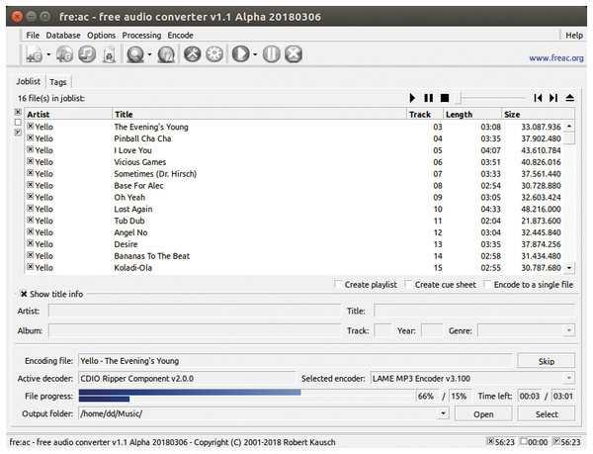
Task: Uncheck The Evening's Young track checkbox
Action: (31, 126)
